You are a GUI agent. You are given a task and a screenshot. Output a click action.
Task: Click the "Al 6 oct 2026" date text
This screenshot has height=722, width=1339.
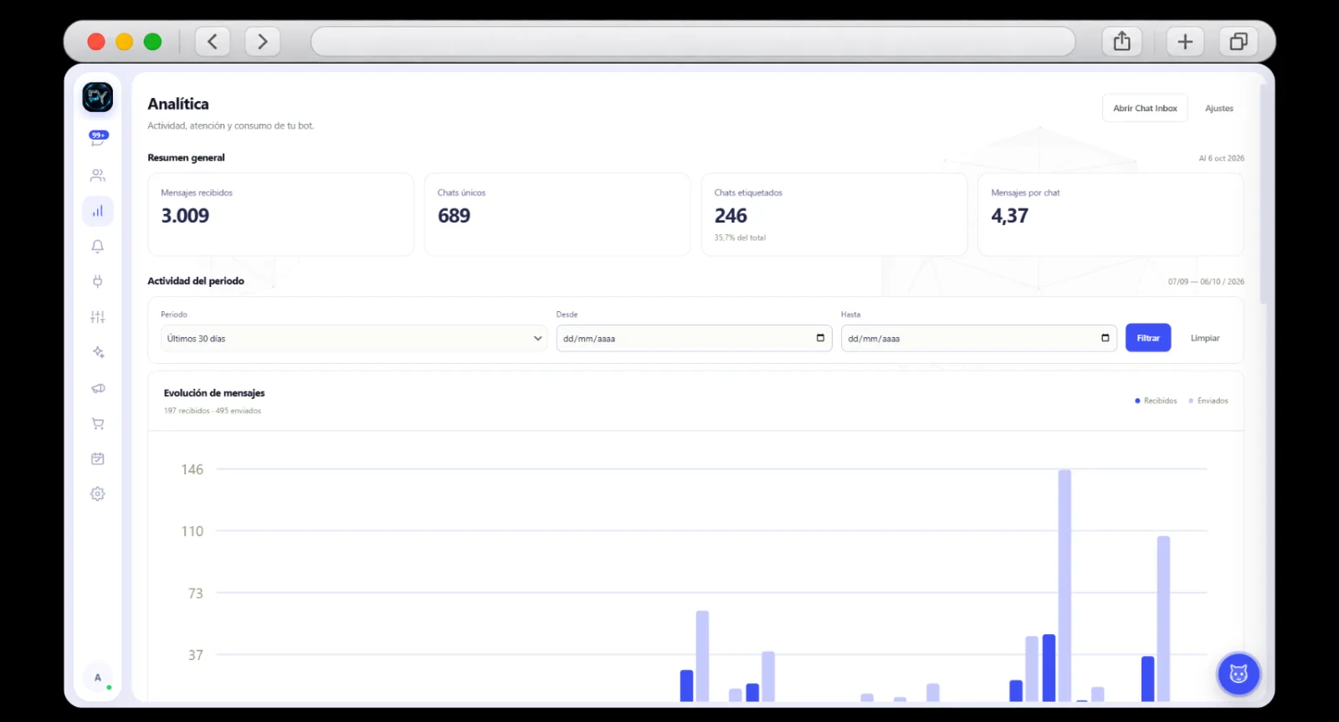tap(1221, 158)
